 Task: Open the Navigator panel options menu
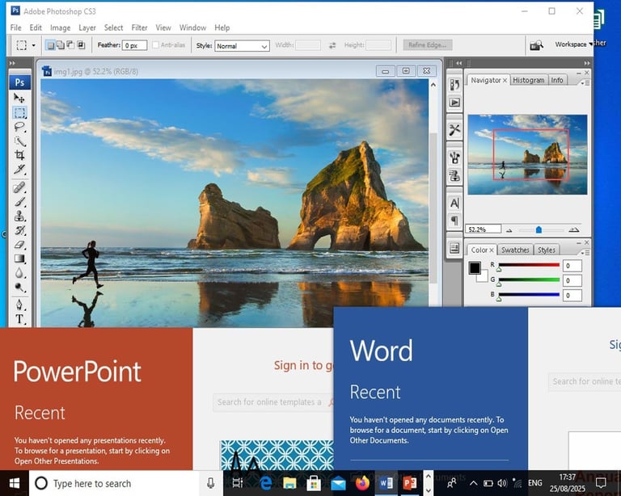pos(585,83)
